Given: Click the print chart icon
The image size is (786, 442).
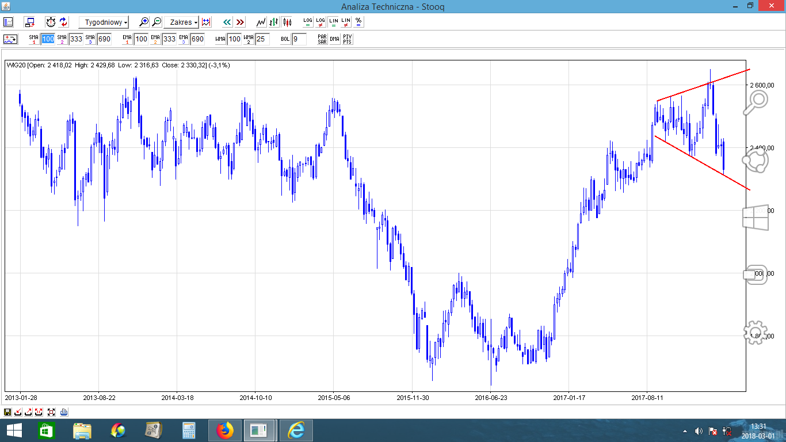Looking at the screenshot, I should click(x=64, y=412).
